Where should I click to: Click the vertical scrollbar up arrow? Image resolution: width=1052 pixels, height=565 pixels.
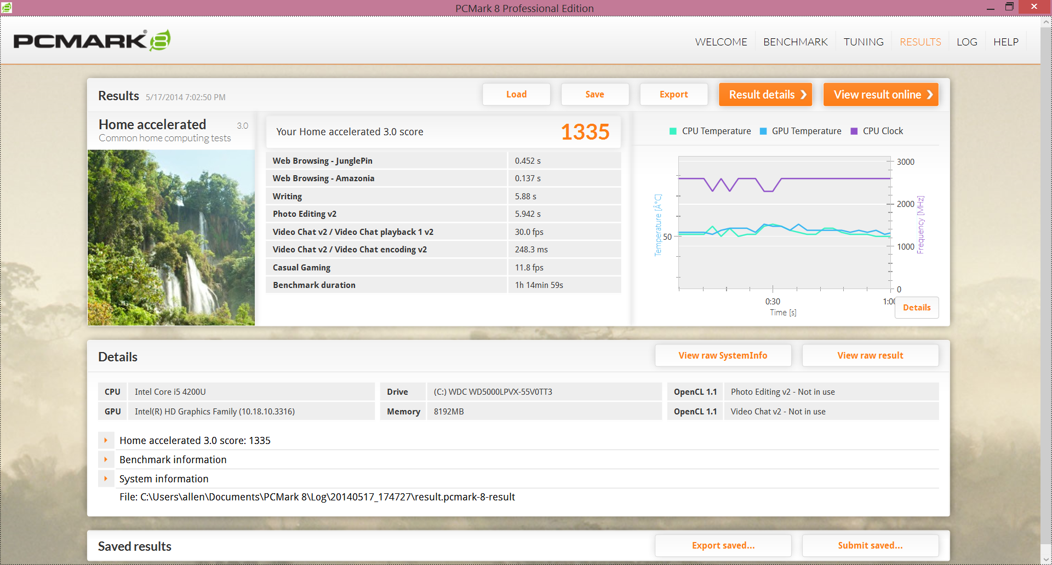(x=1046, y=22)
